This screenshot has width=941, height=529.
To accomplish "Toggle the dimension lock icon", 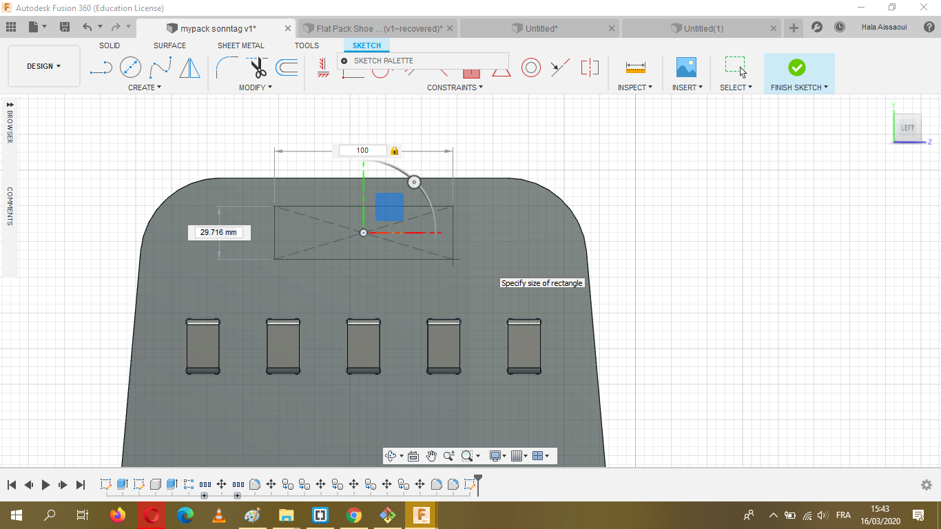I will pyautogui.click(x=394, y=151).
